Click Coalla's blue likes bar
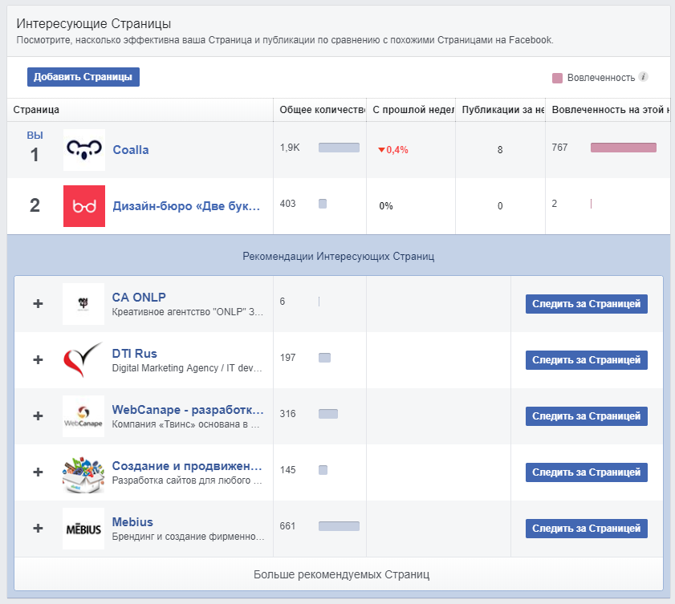This screenshot has height=604, width=675. point(339,148)
